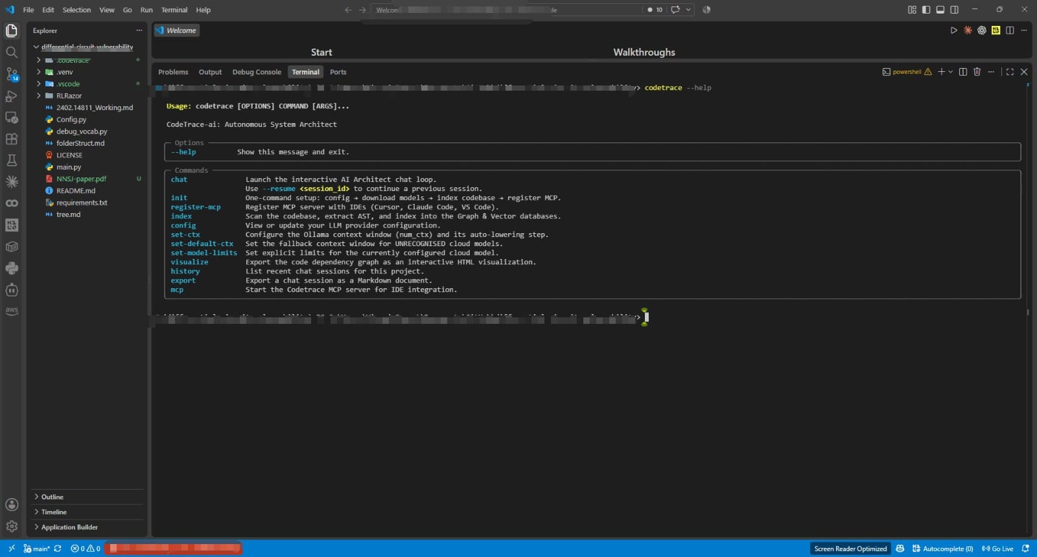Open editor More Actions ellipsis

(x=1024, y=30)
